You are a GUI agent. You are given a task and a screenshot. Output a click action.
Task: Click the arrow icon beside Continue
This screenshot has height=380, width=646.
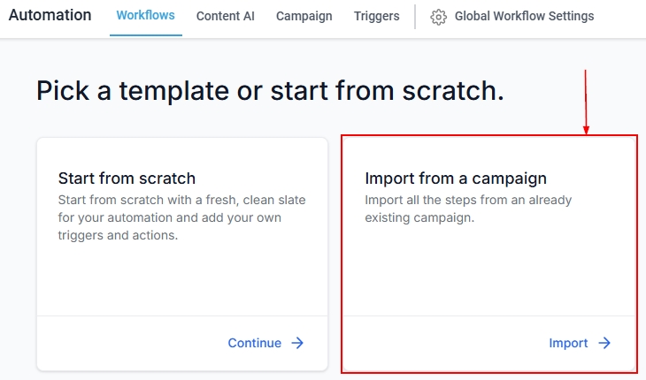(298, 343)
